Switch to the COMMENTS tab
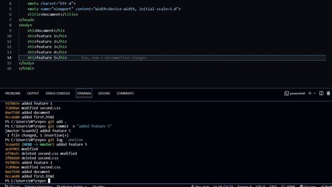The height and width of the screenshot is (187, 332). point(125,94)
